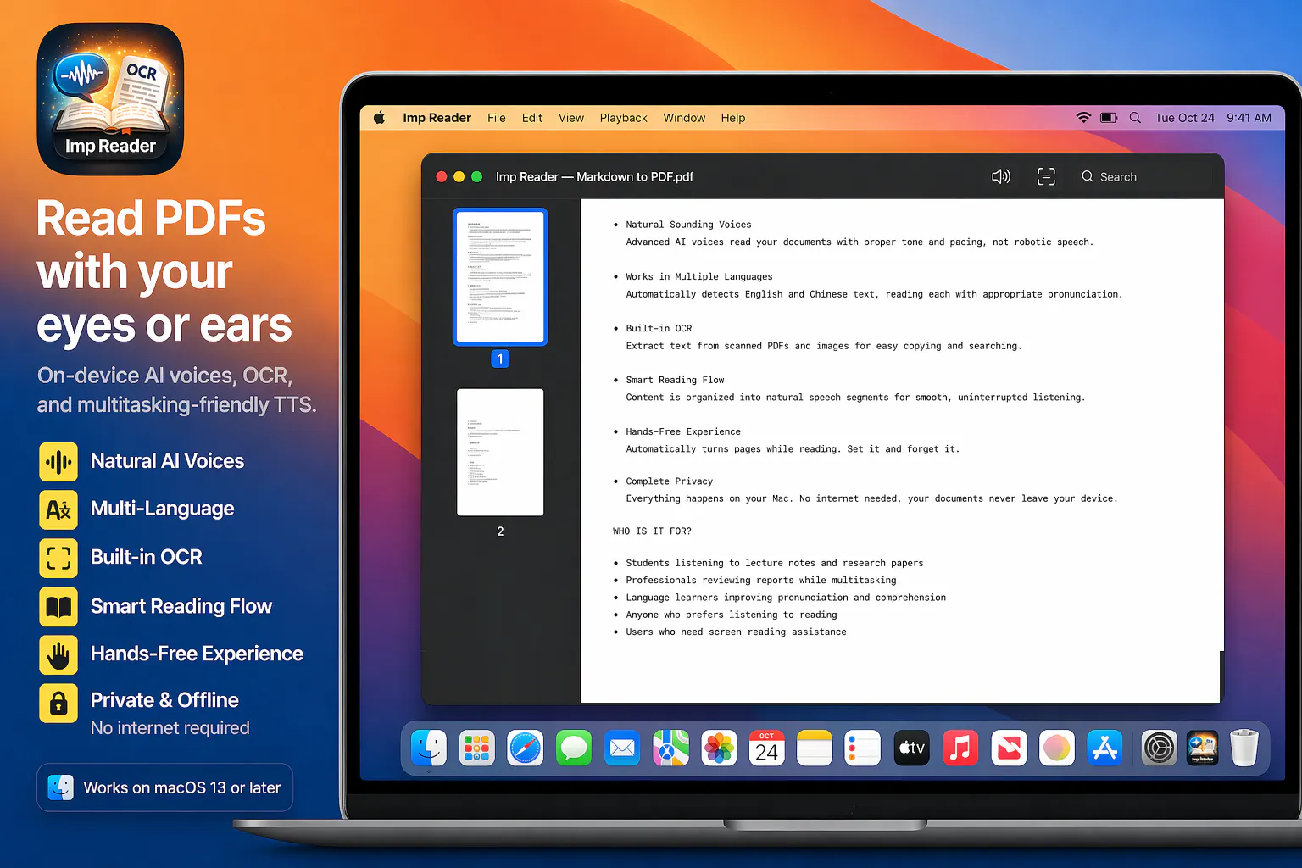Open Finder from the Dock
This screenshot has height=868, width=1302.
429,748
